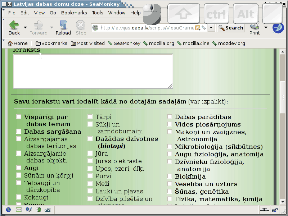Check Sūnām un ķērpji box
This screenshot has width=288, height=216.
pyautogui.click(x=19, y=175)
